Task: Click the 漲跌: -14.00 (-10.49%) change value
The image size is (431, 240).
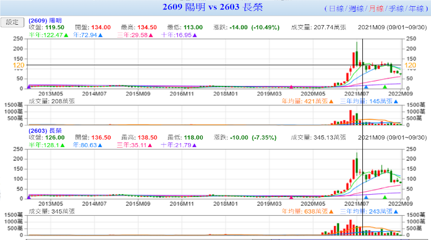Action: click(246, 27)
